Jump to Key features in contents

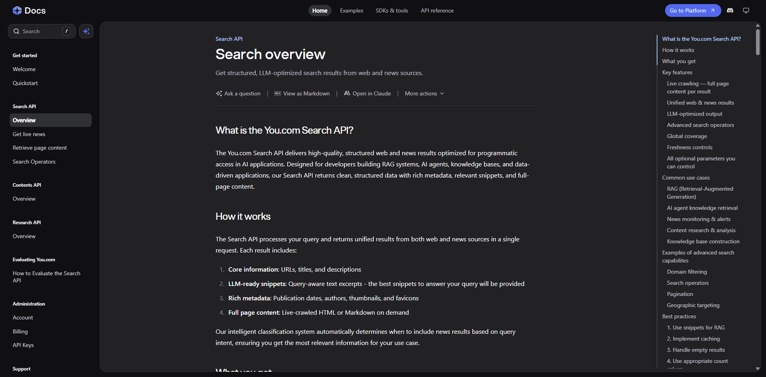[x=677, y=73]
